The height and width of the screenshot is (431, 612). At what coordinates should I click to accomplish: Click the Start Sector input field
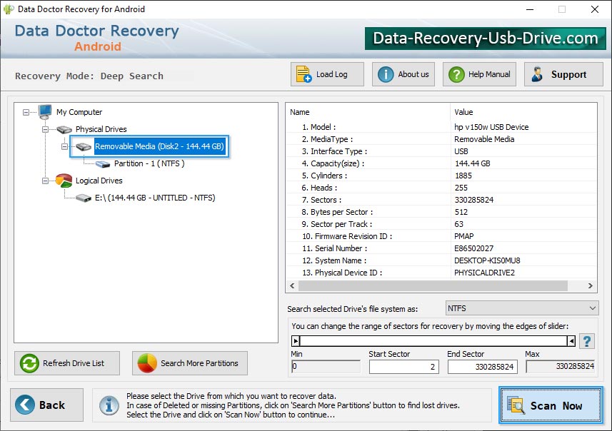pyautogui.click(x=404, y=367)
